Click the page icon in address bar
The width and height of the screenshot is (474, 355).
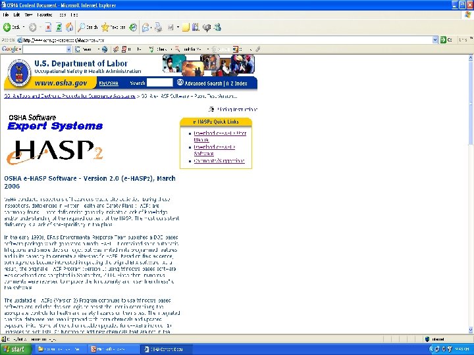click(x=20, y=40)
